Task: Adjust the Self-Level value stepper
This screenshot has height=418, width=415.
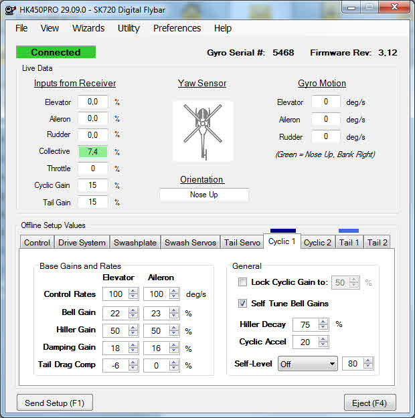Action: pyautogui.click(x=368, y=363)
